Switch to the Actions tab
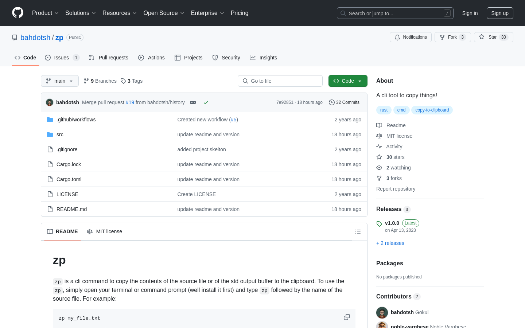525x328 pixels. 151,58
